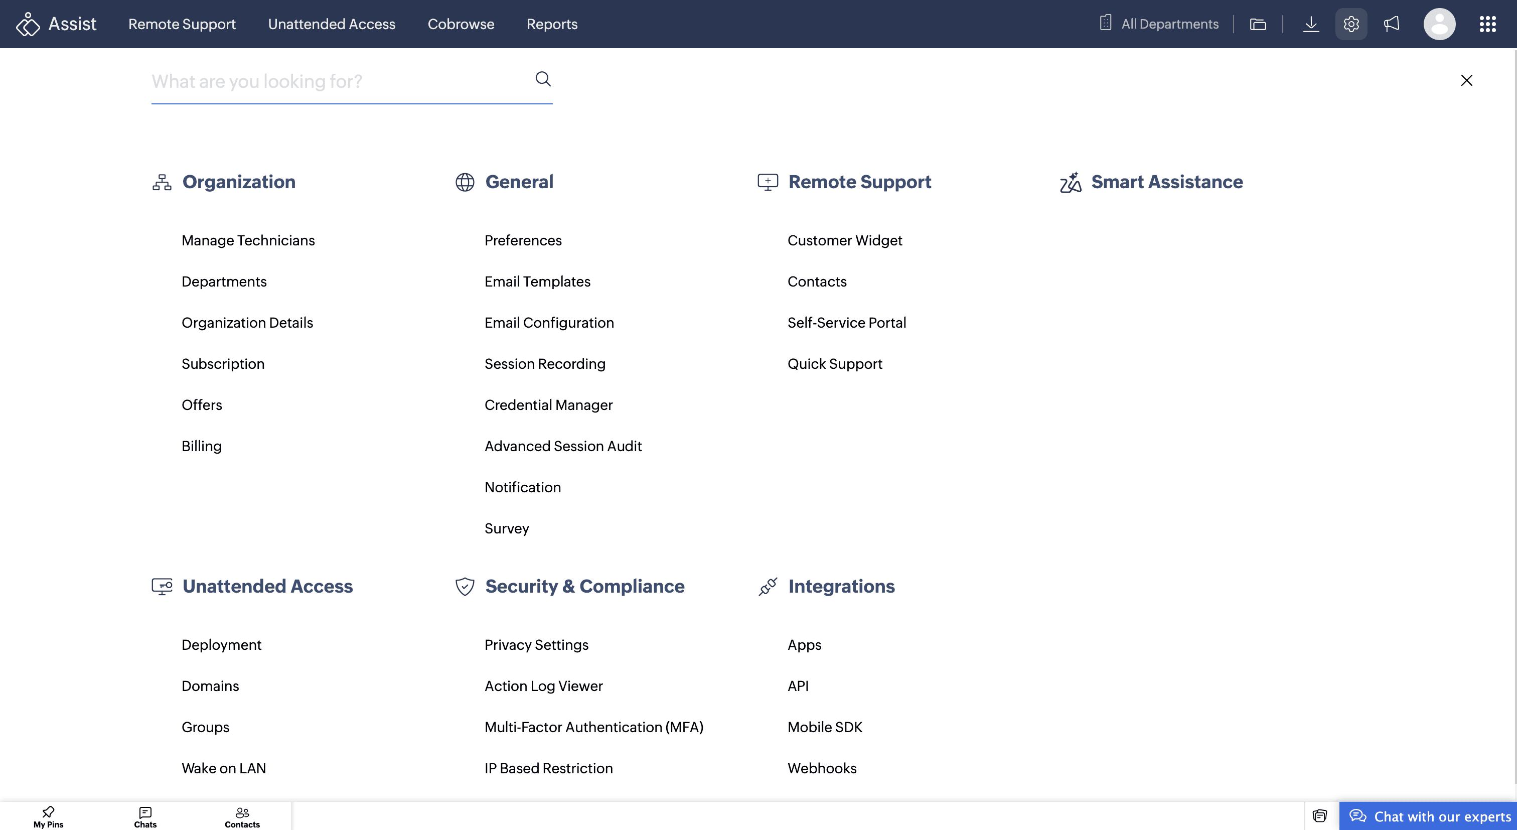This screenshot has height=830, width=1517.
Task: Open the announcements megaphone icon
Action: pyautogui.click(x=1392, y=24)
